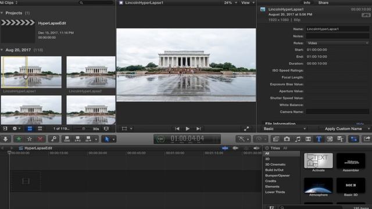372x209 pixels.
Task: Open the edit options arrow beside Append
Action: [x=96, y=139]
